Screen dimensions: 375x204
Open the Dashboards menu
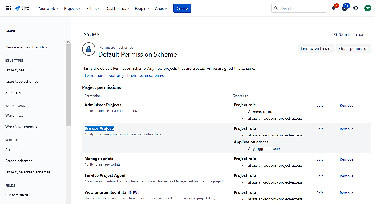(117, 8)
